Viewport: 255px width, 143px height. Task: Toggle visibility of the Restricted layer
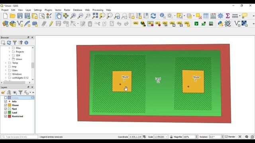tap(6, 116)
